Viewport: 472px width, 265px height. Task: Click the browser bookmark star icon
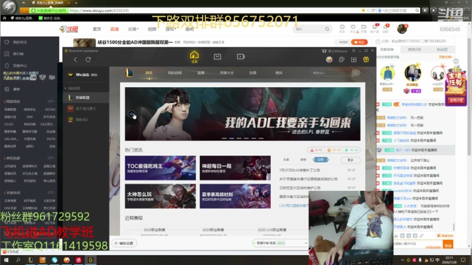[x=363, y=10]
